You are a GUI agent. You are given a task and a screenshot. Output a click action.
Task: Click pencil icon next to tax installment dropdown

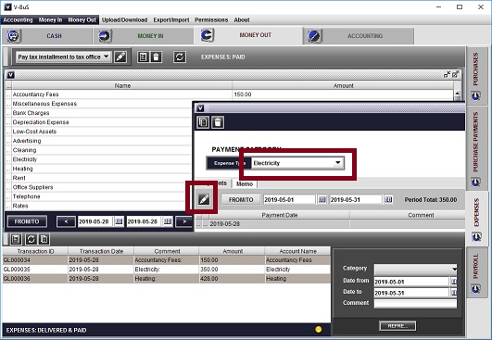coord(120,57)
